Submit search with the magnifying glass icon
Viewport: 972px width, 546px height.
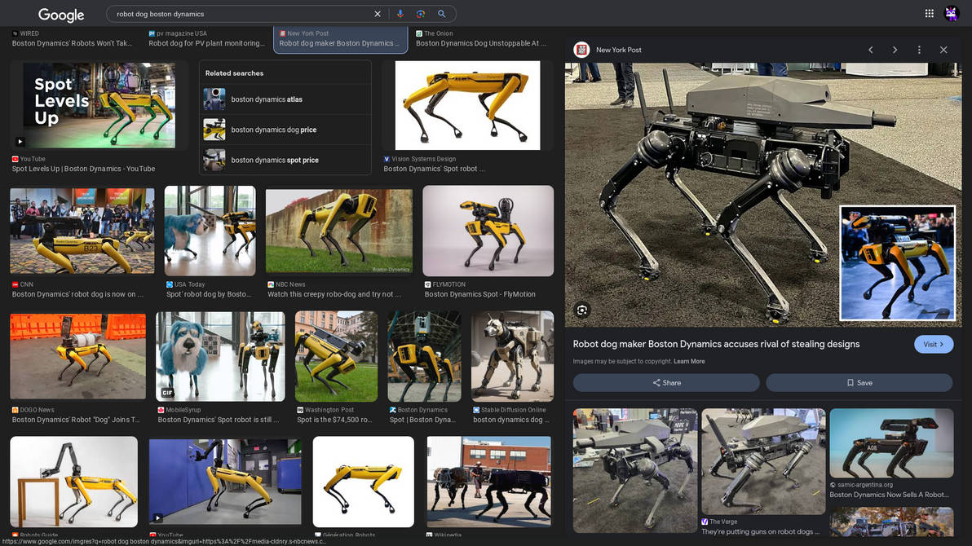[442, 14]
